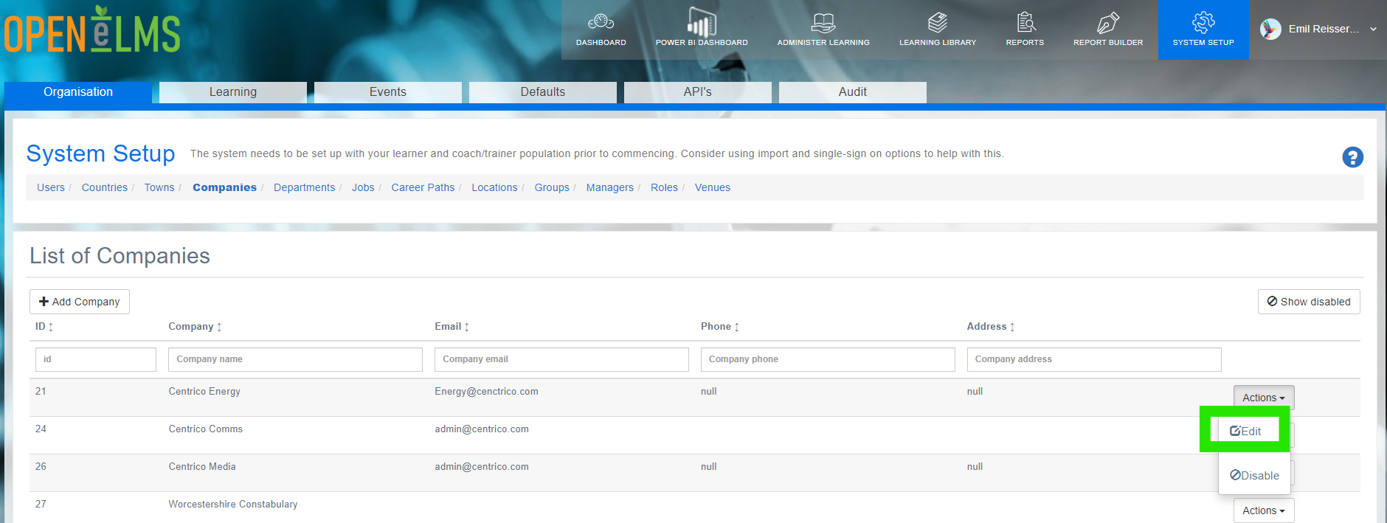1387x523 pixels.
Task: Go to the Managers link
Action: tap(610, 187)
